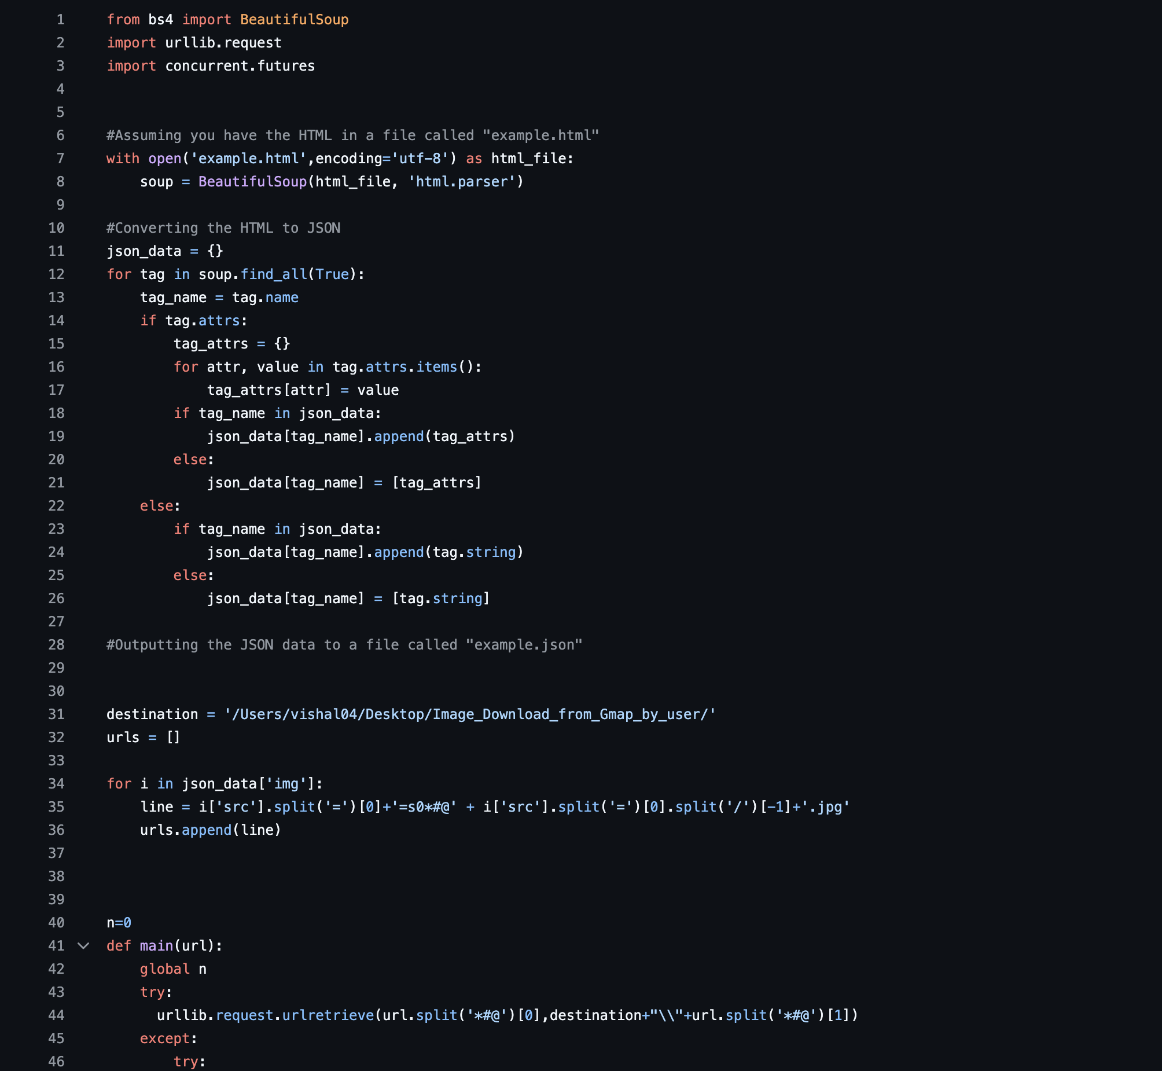
Task: Click the "Converting the HTML to JSON" comment
Action: (223, 228)
